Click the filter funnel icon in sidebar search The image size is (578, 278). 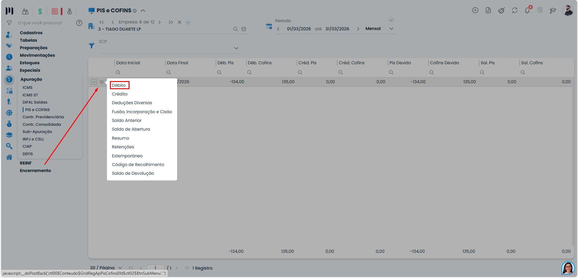[x=9, y=23]
